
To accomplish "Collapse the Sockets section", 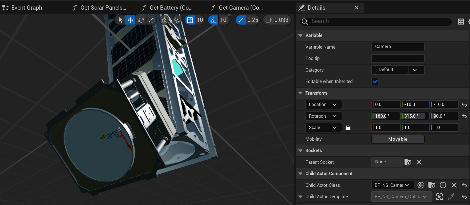I will [300, 151].
